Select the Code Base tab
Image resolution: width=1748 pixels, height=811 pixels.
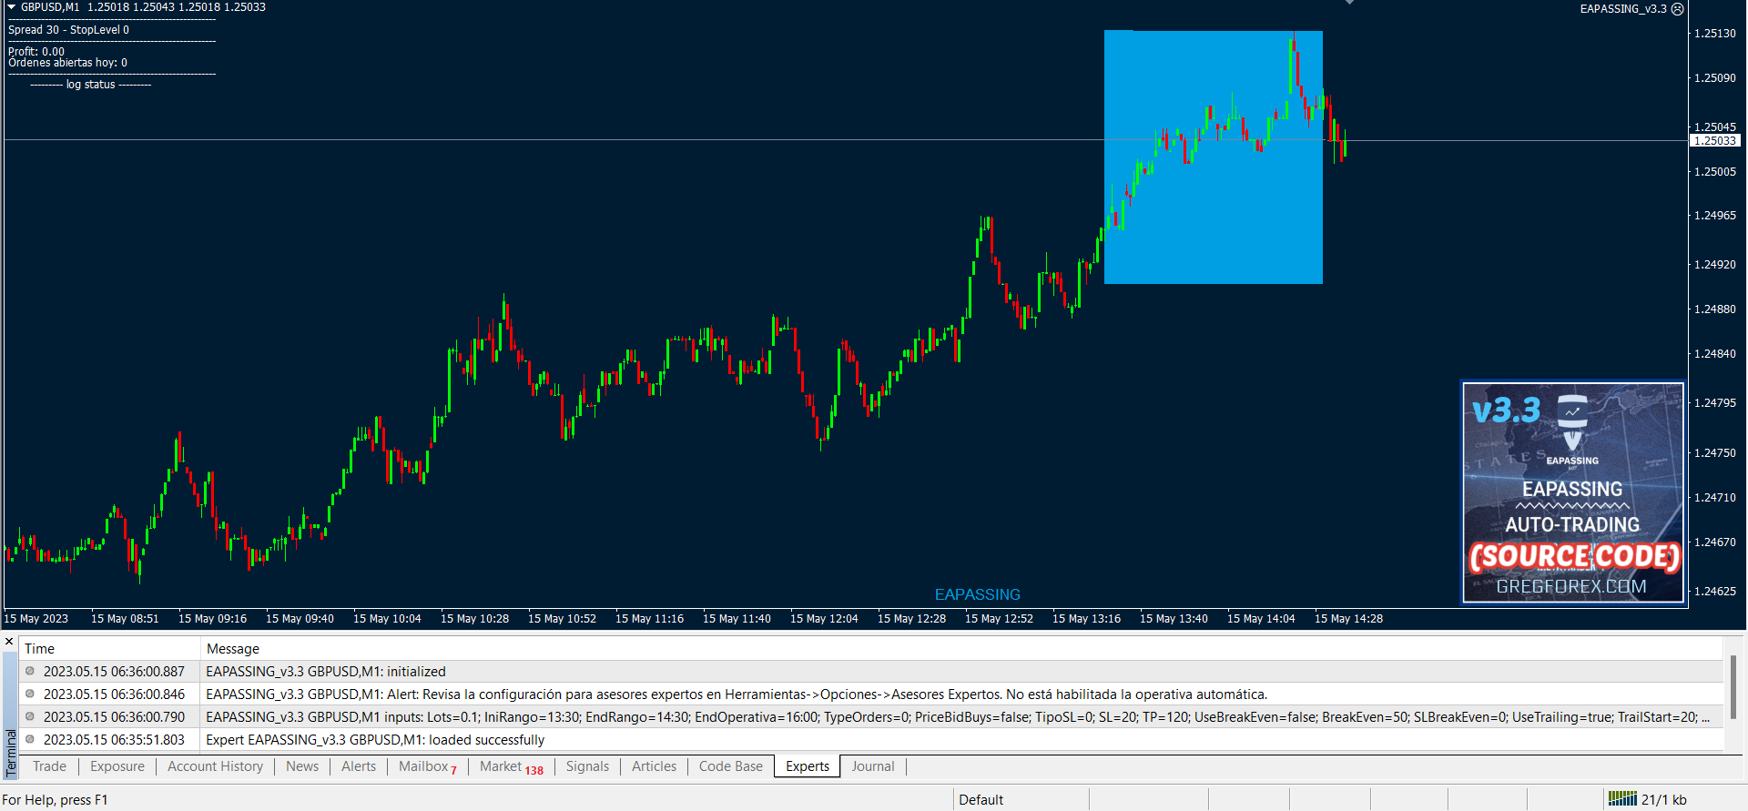(x=730, y=766)
